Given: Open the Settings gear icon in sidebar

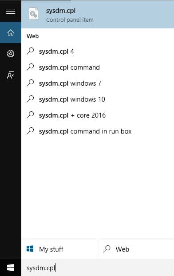Looking at the screenshot, I should pos(11,54).
